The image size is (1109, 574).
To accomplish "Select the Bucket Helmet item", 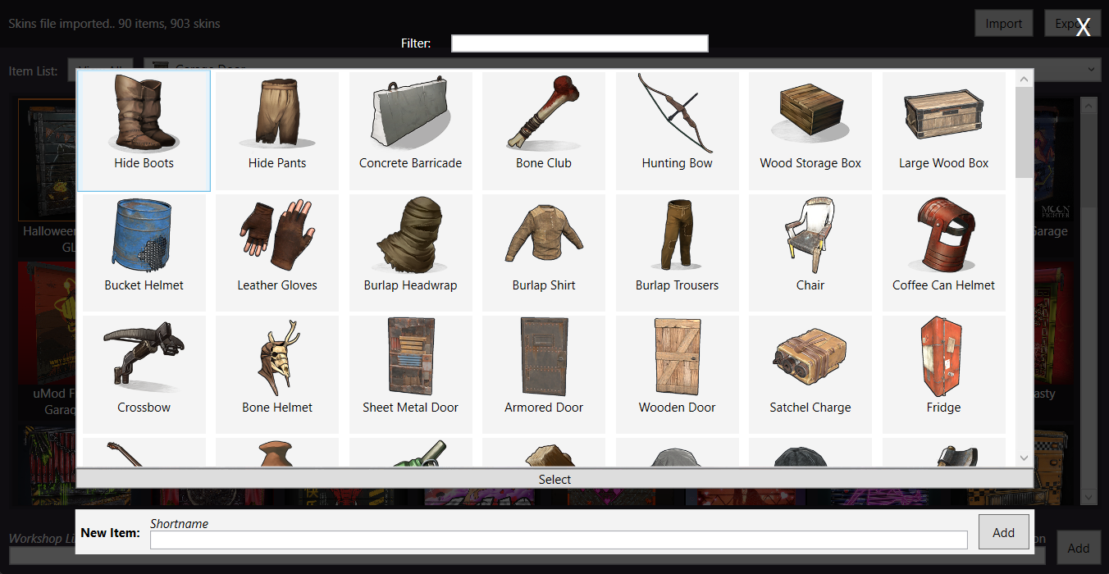I will coord(144,253).
